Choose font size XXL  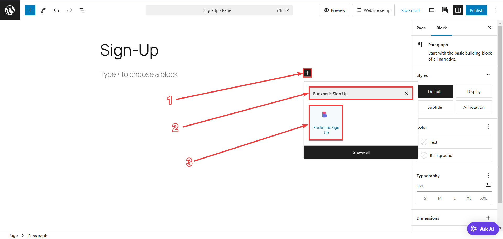[x=484, y=198]
